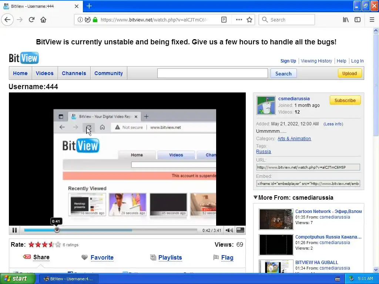
Task: Open the Community navigation tab
Action: [x=108, y=73]
